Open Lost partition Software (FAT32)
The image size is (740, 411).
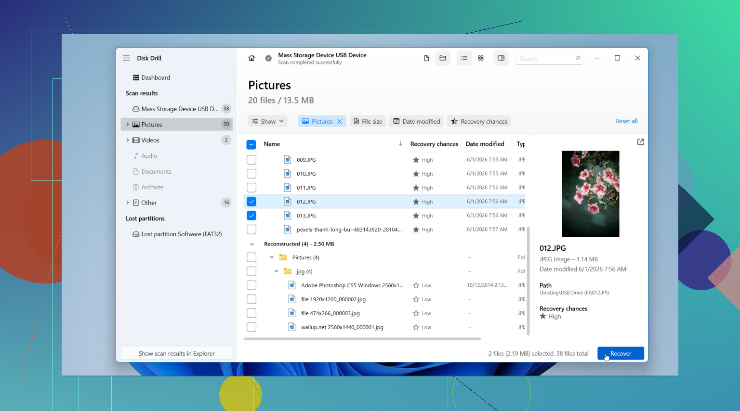coord(176,234)
